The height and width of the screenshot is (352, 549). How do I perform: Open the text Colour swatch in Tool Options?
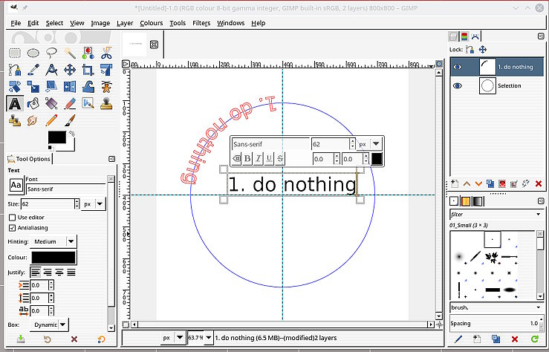[x=53, y=258]
